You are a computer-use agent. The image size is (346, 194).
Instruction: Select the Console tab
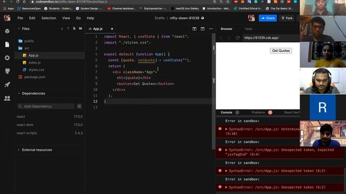point(227,113)
